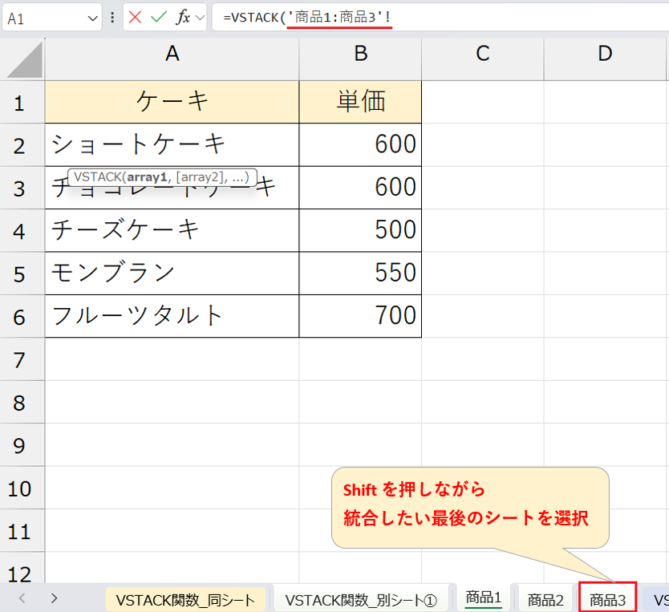669x612 pixels.
Task: Click the Select All corner triangle
Action: 22,59
